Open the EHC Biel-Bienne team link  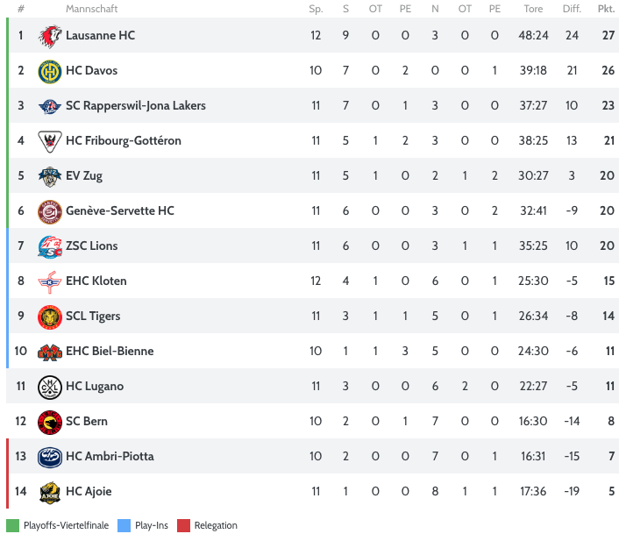click(110, 352)
